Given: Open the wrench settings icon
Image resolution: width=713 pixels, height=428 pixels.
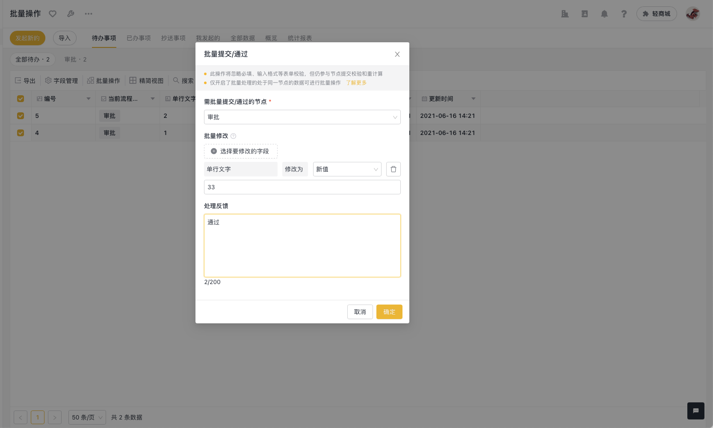Looking at the screenshot, I should pyautogui.click(x=71, y=14).
